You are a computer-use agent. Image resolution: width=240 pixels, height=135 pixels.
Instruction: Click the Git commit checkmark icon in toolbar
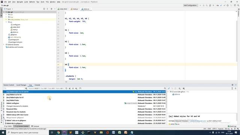224,5
